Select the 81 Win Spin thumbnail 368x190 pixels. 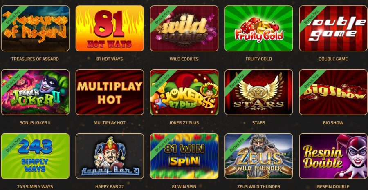(184, 156)
